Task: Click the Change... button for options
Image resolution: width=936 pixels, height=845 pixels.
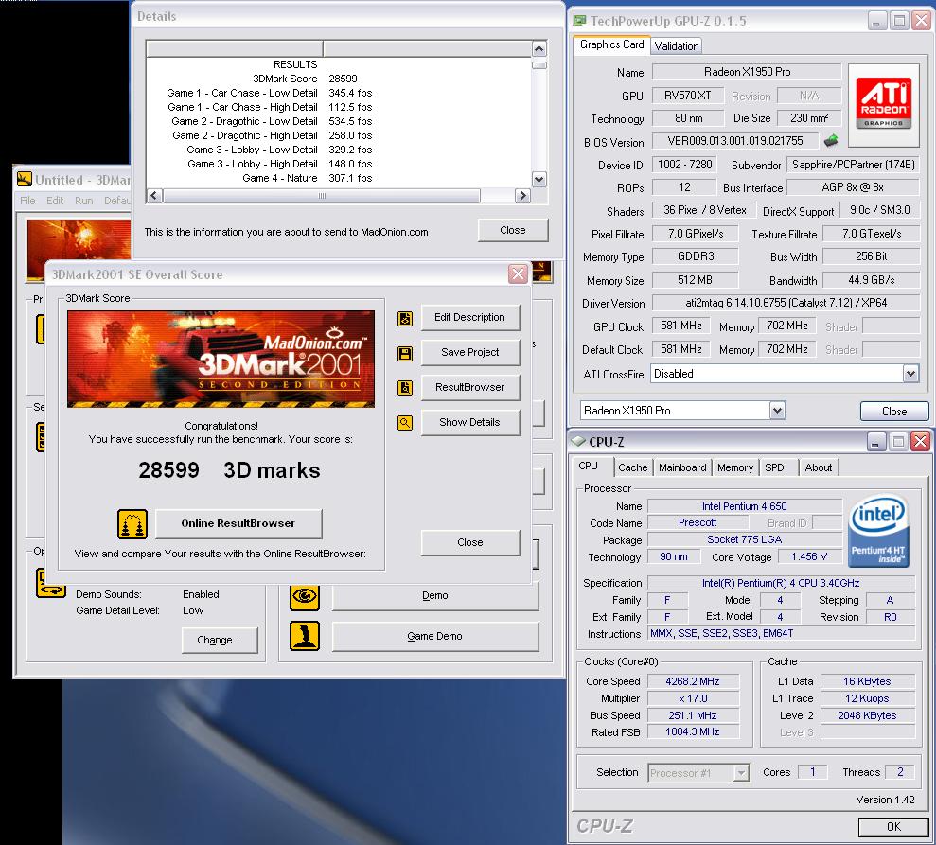Action: tap(219, 640)
